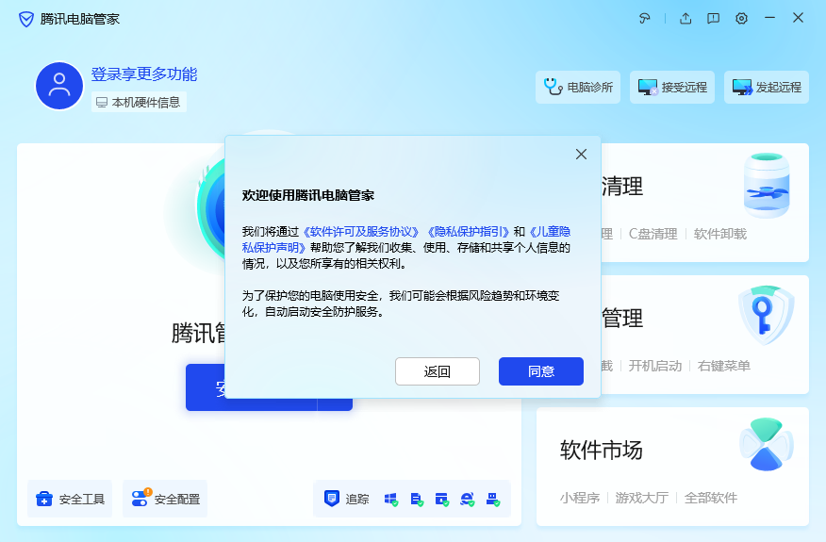The width and height of the screenshot is (826, 542).
Task: Open settings via the gear icon
Action: (x=742, y=19)
